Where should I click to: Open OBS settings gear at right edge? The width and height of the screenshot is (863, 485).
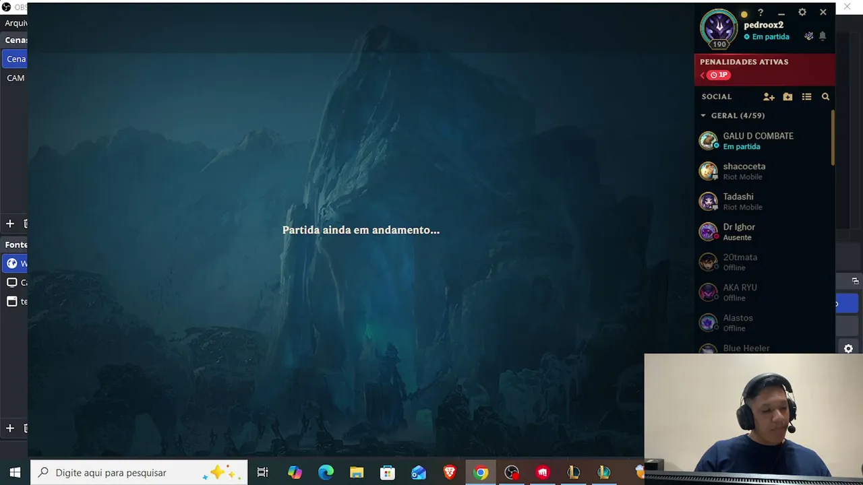849,348
